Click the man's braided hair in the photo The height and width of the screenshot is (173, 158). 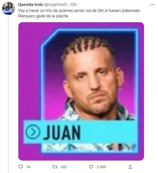pos(86,45)
